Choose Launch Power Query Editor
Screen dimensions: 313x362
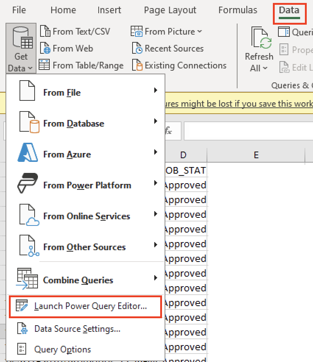pos(85,306)
